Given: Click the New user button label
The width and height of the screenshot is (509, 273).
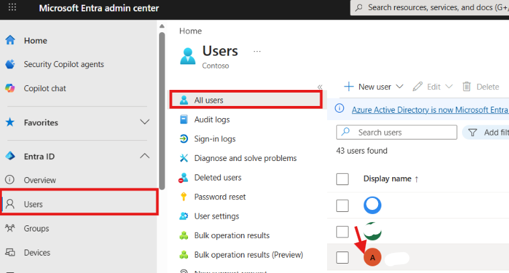Looking at the screenshot, I should [x=375, y=87].
